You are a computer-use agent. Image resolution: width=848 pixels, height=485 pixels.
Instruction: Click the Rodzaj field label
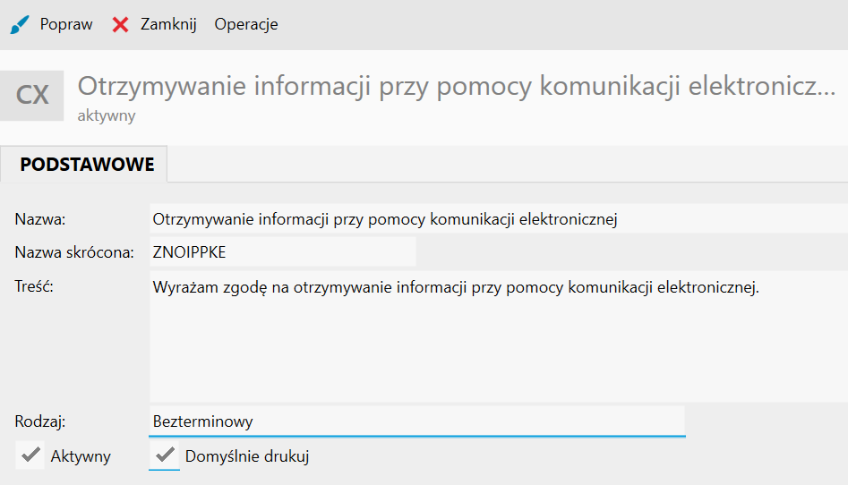coord(40,421)
